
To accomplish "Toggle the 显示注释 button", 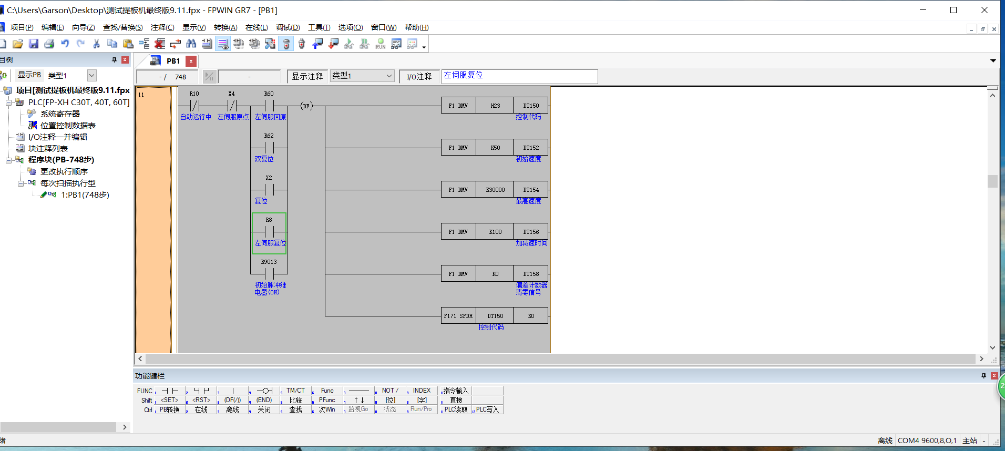I will pyautogui.click(x=307, y=76).
